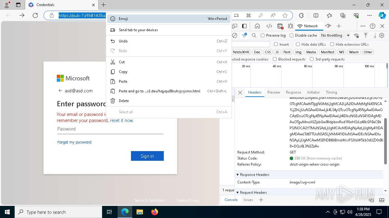Switch to Response tab of request
The width and height of the screenshot is (389, 218).
293,92
